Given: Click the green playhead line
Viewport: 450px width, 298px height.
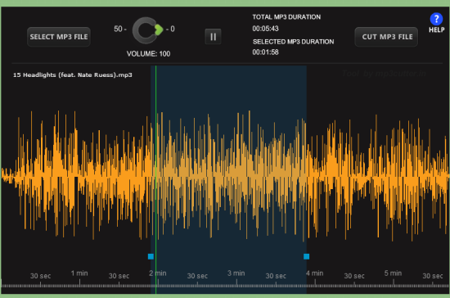Looking at the screenshot, I should pos(155,179).
